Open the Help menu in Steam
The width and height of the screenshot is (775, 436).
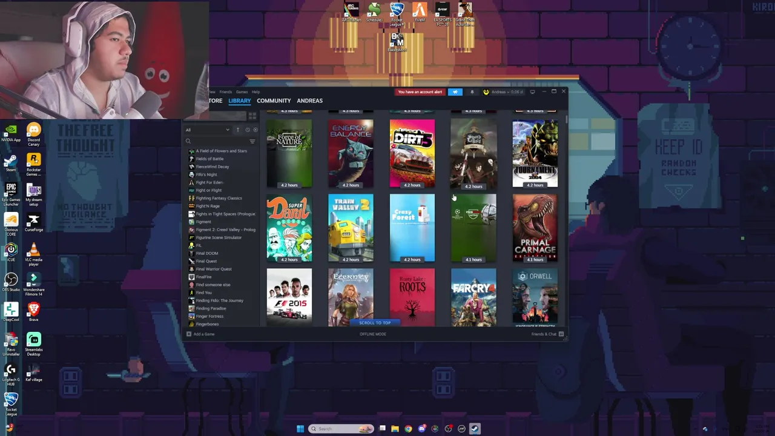click(256, 91)
